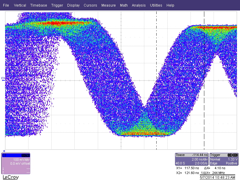Image resolution: width=240 pixels, height=180 pixels.
Task: Open the Math menu
Action: (124, 5)
